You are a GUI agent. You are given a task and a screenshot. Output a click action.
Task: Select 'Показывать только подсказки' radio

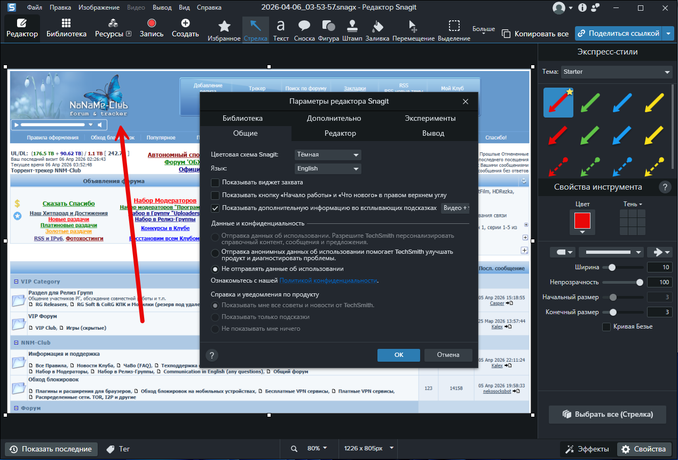pos(215,317)
